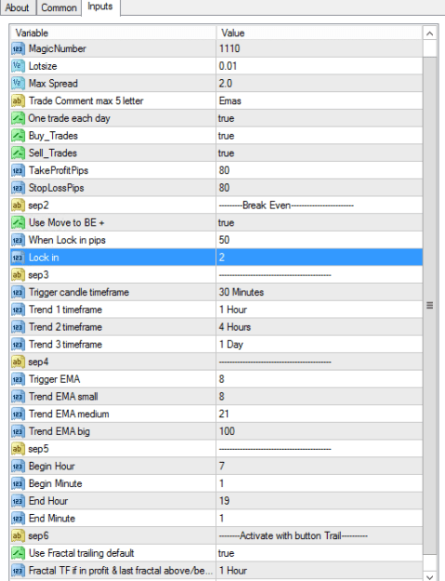This screenshot has height=581, width=445.
Task: Select the Inputs tab
Action: point(100,7)
